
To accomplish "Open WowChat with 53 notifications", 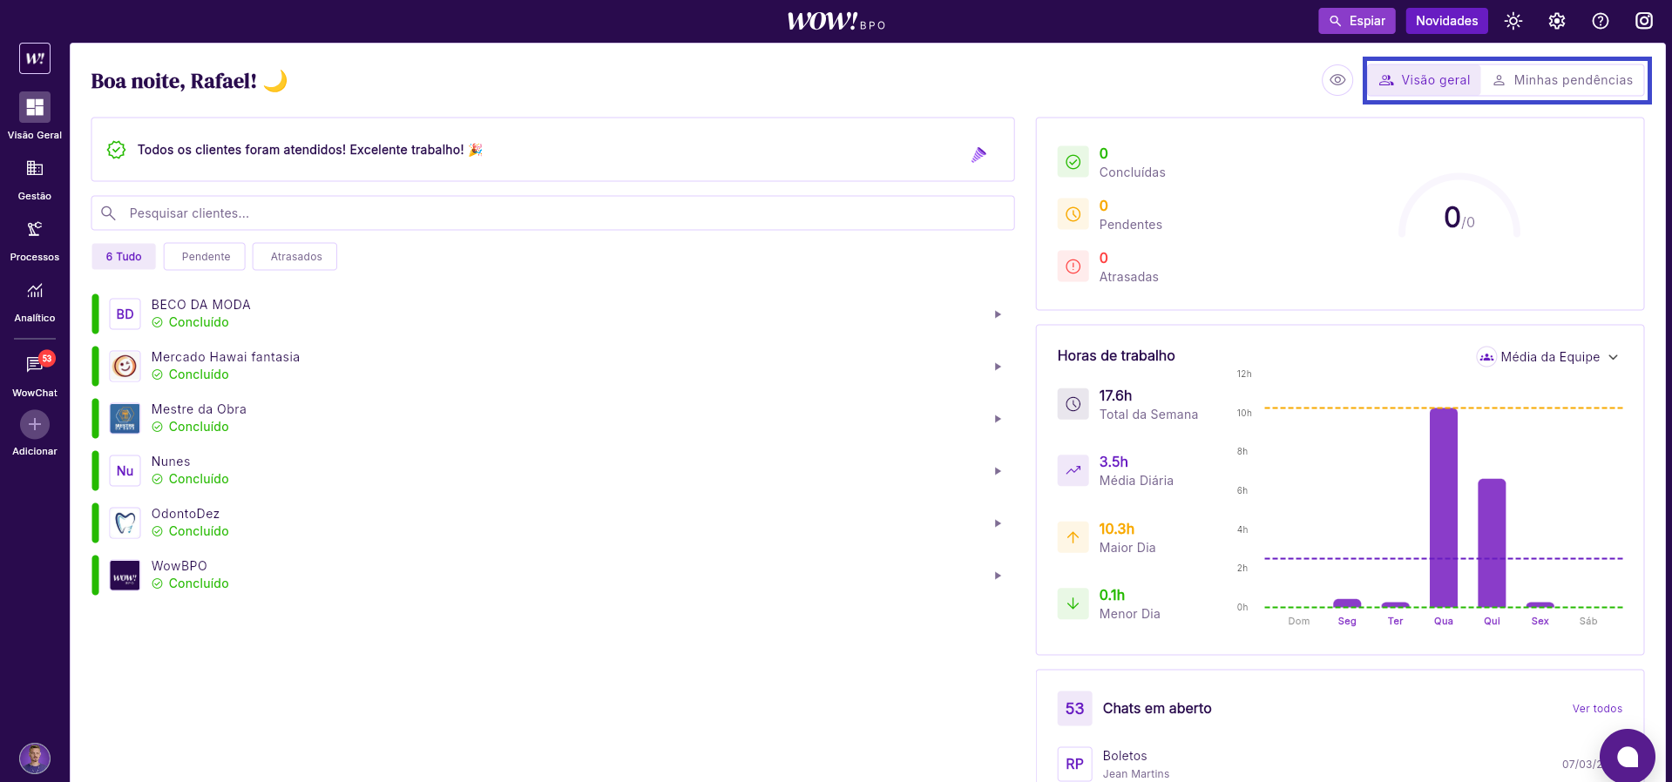I will tap(35, 365).
